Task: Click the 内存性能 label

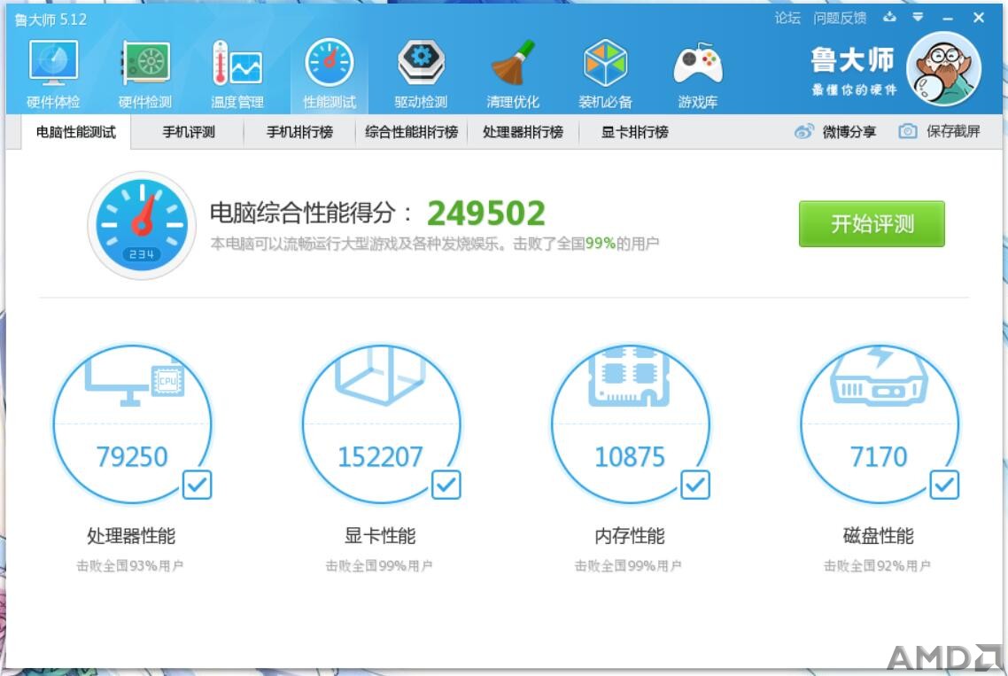Action: [x=630, y=536]
